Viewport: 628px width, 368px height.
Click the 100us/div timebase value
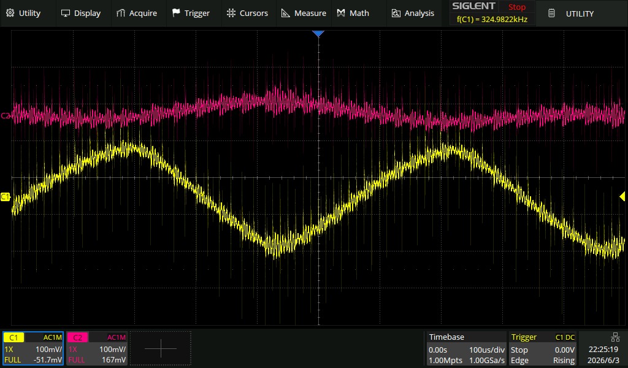coord(486,350)
